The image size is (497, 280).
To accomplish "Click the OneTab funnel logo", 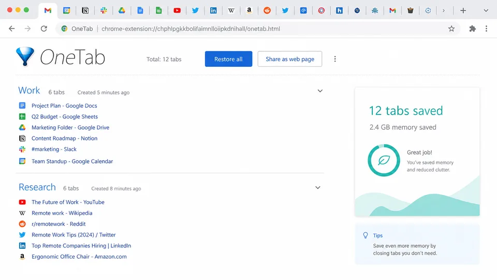I will [x=25, y=57].
